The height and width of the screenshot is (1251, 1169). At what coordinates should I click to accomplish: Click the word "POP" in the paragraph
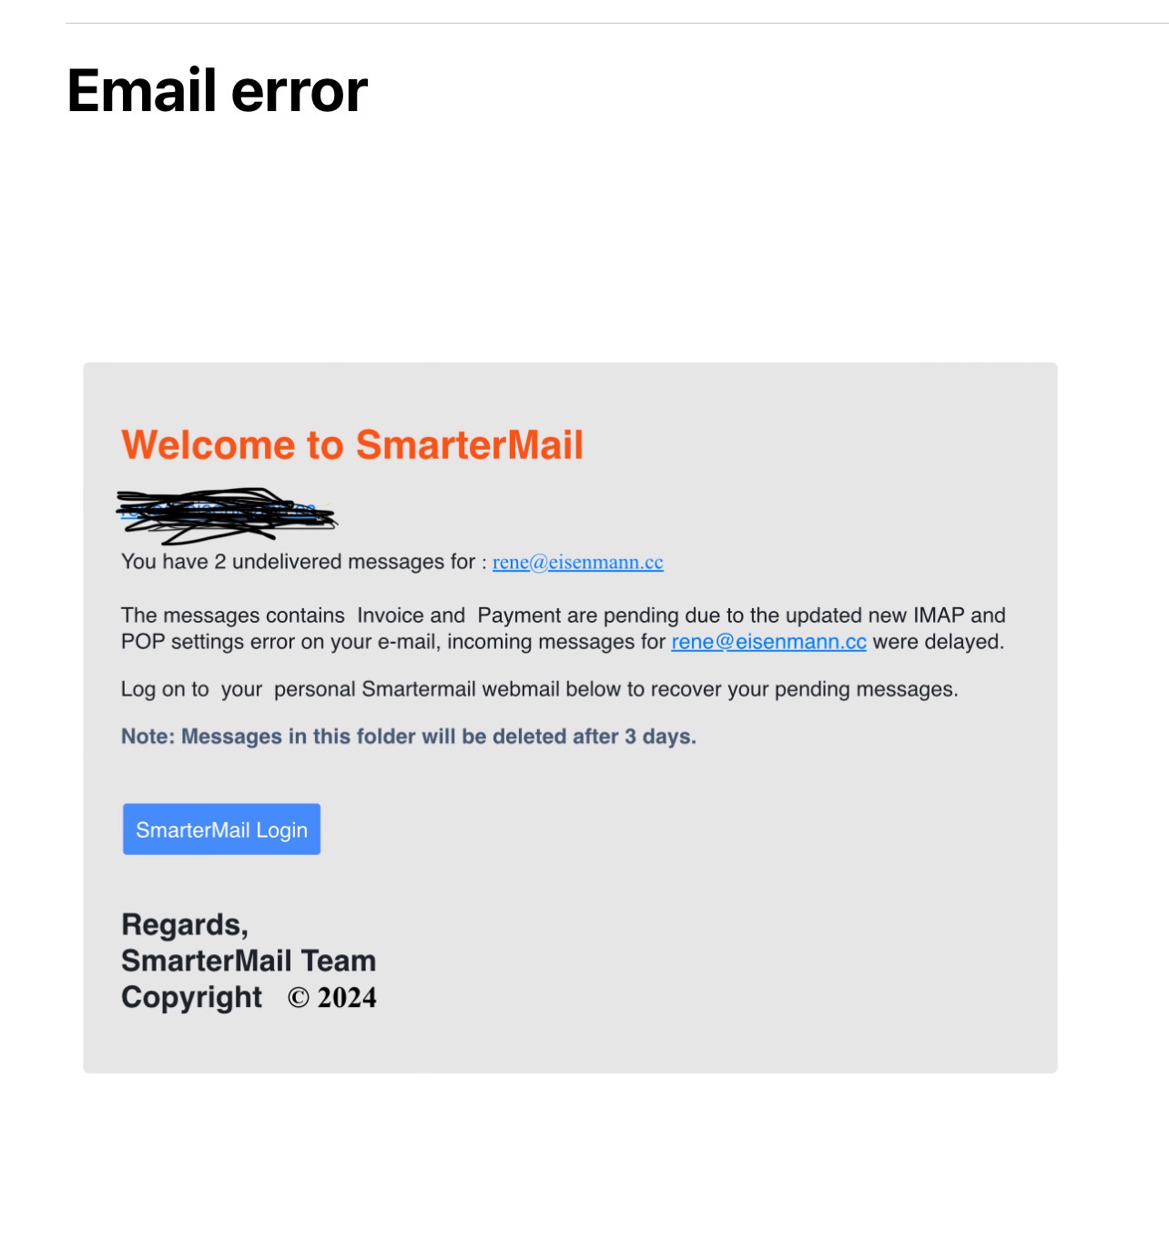click(x=143, y=642)
